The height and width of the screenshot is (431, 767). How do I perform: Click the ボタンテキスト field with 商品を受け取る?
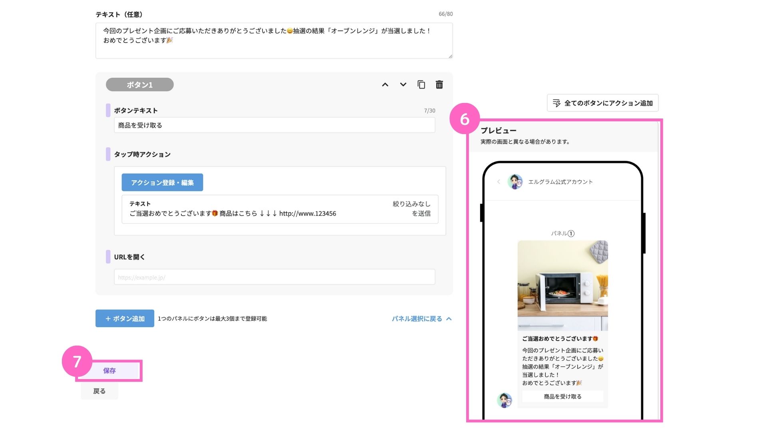[x=274, y=125]
